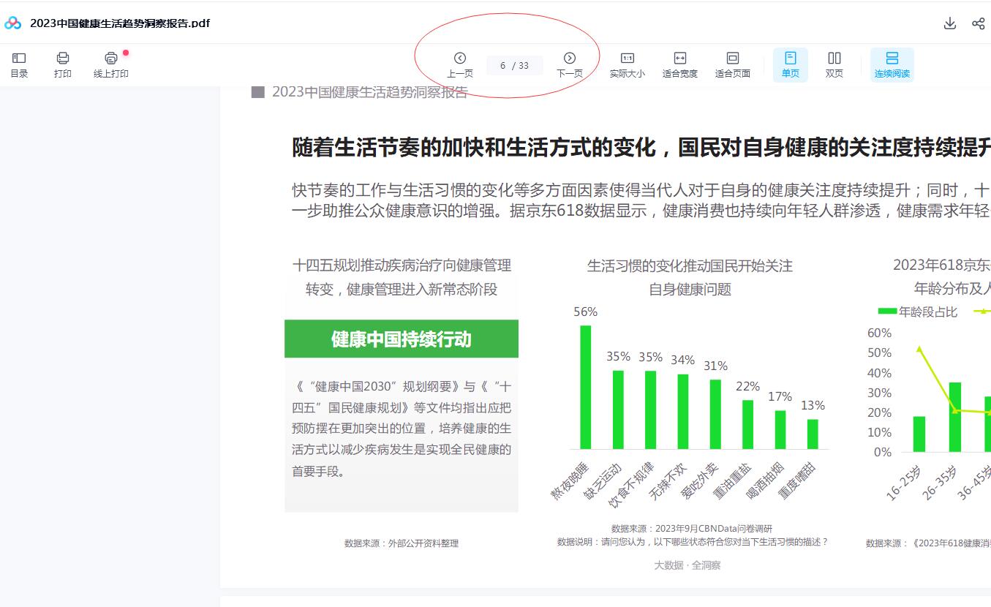Screen dimensions: 991x607
Task: Click the red notification dot on 线上打印
Action: click(126, 52)
